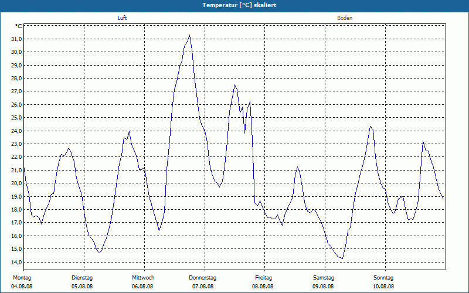Select the 24,0 y-axis value
Image resolution: width=469 pixels, height=293 pixels.
[16, 131]
